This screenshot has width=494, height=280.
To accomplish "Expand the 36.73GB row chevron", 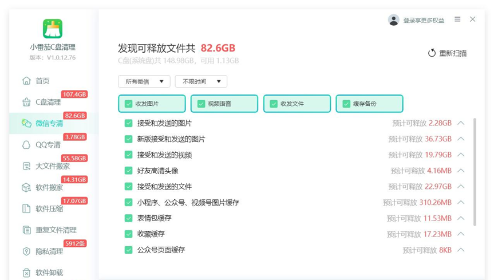I will 461,139.
